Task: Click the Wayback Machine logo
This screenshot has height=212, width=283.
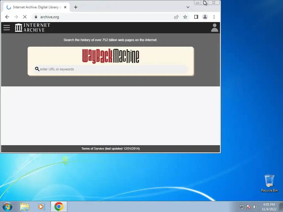Action: tap(111, 56)
